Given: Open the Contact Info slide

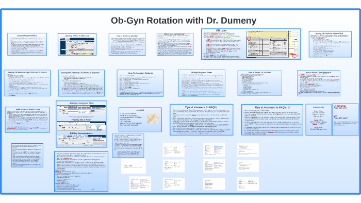Looking at the screenshot, I should 318,120.
